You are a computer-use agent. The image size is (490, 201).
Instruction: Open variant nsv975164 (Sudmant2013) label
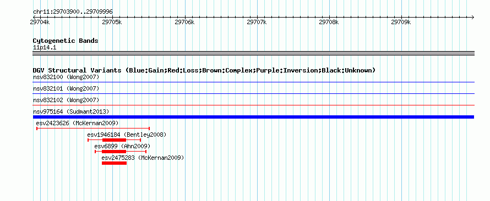[x=71, y=111]
